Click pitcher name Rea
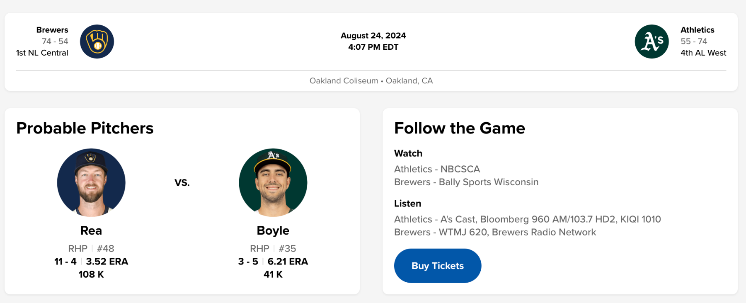746x303 pixels. (91, 230)
